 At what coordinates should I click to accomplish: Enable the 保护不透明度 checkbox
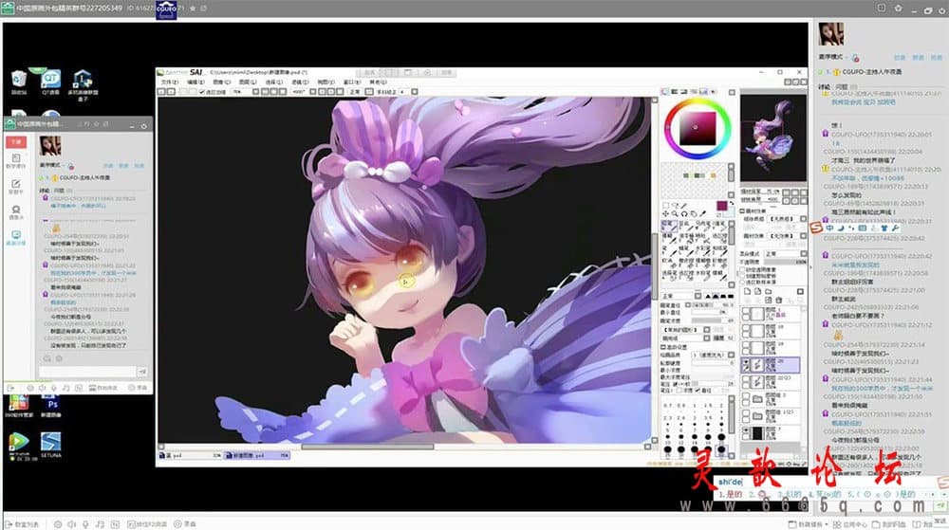point(742,269)
